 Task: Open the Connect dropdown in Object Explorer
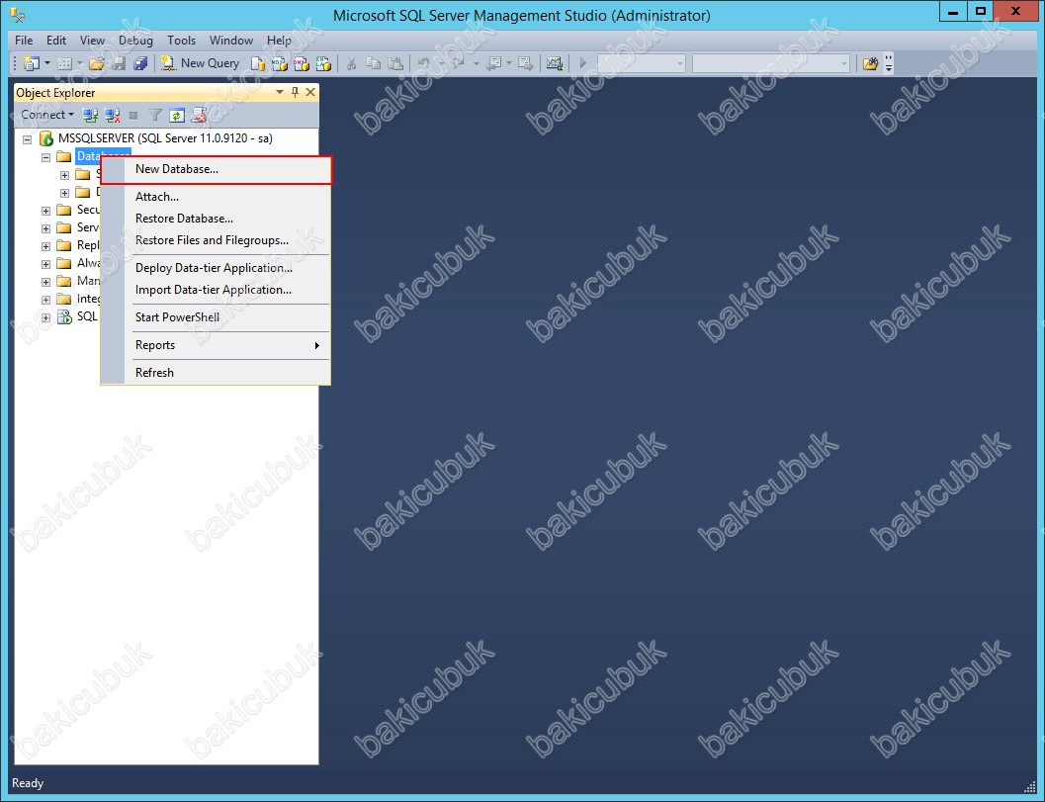47,115
